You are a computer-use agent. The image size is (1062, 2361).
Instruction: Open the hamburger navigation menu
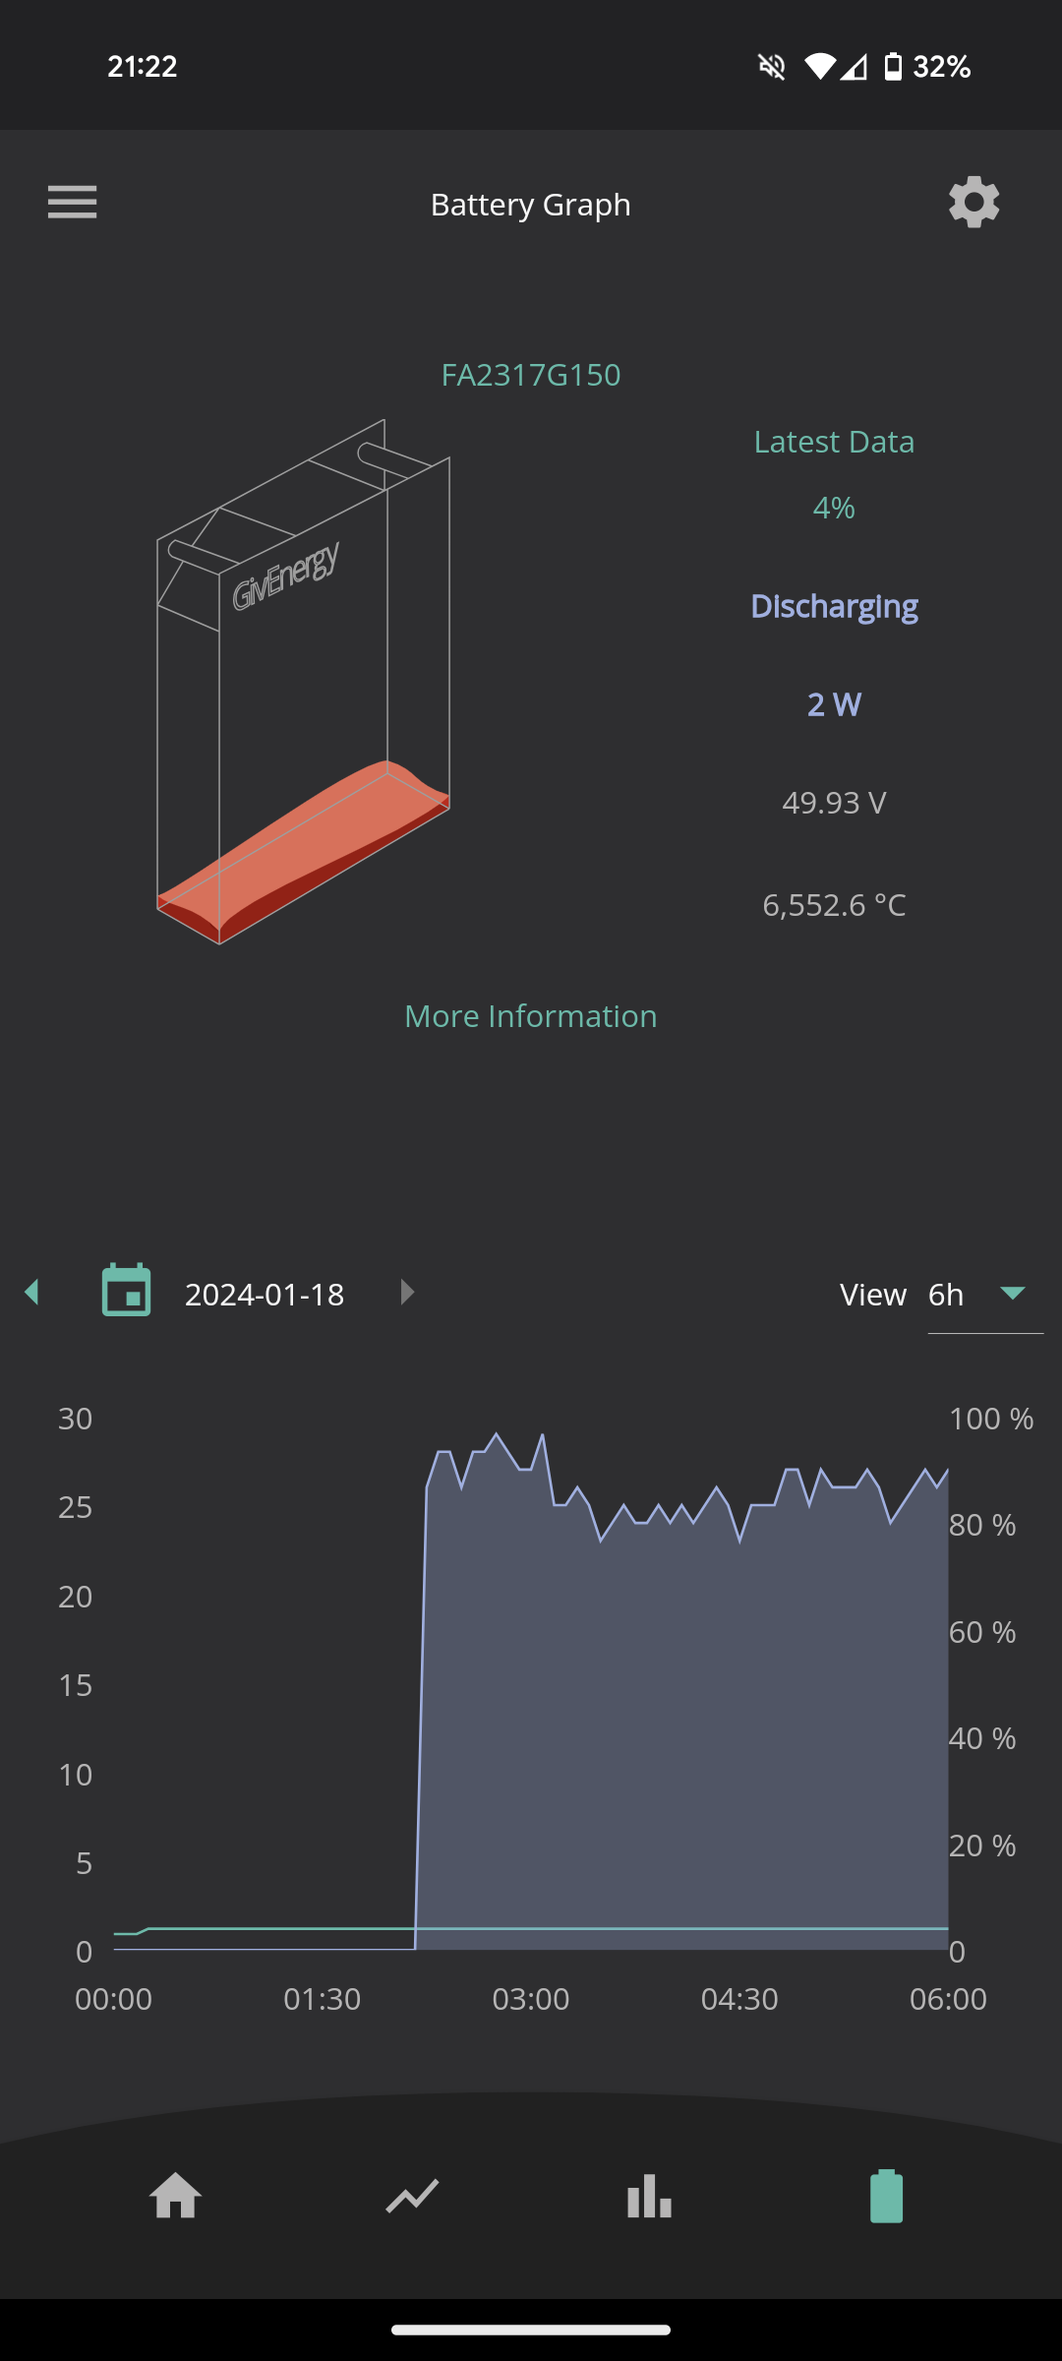[72, 203]
